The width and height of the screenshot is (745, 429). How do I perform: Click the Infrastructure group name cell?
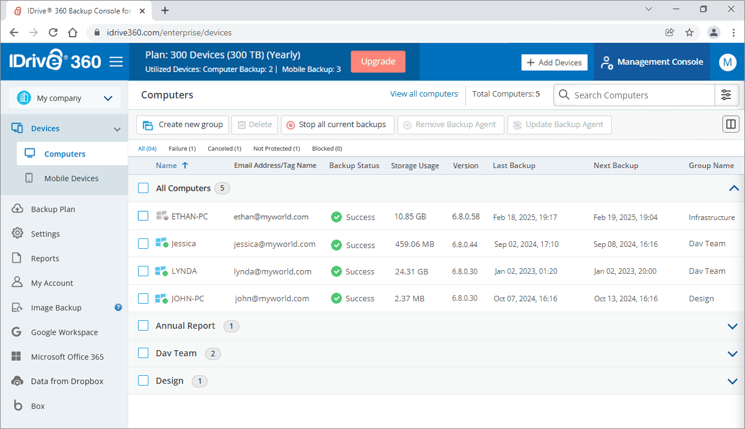pos(712,217)
